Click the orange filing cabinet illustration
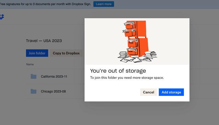Screen dimensions: 219x125 point(137,38)
